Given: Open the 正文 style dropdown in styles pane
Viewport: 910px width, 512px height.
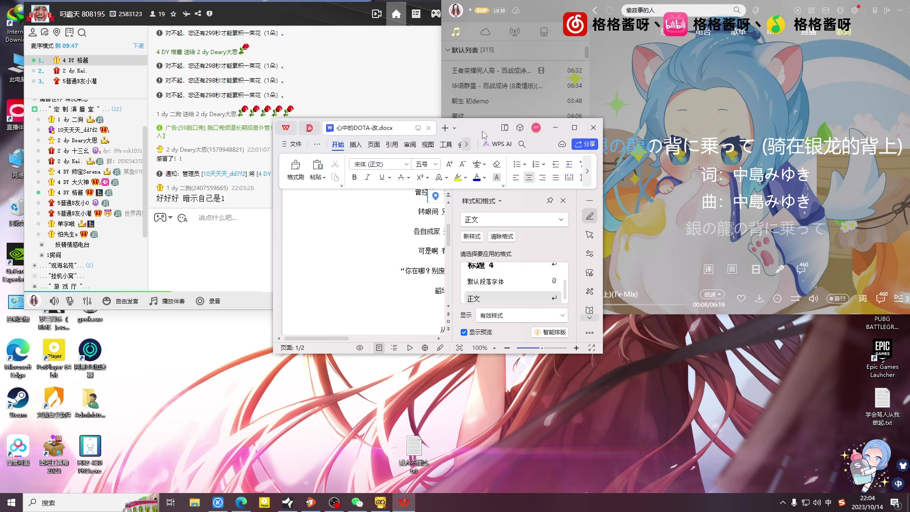Looking at the screenshot, I should (514, 219).
